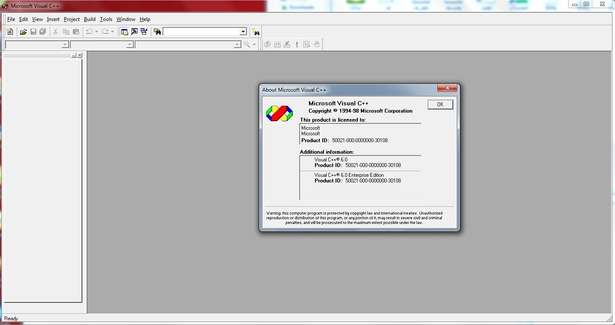Open the WizardBar actions dropdown arrow
615x325 pixels.
(254, 44)
